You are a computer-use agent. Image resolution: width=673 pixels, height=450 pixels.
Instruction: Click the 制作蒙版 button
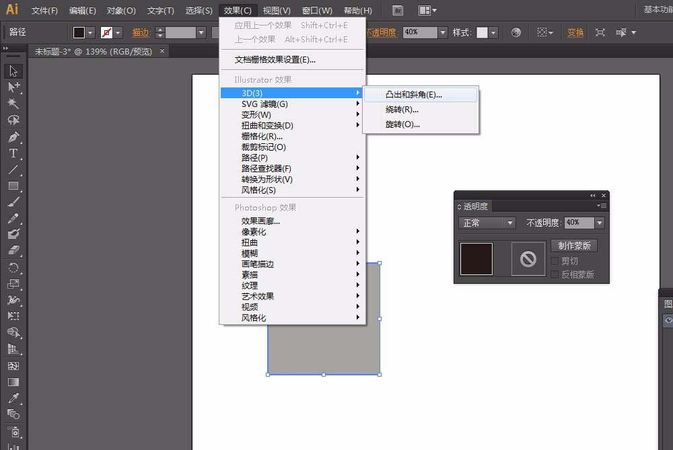[x=573, y=246]
